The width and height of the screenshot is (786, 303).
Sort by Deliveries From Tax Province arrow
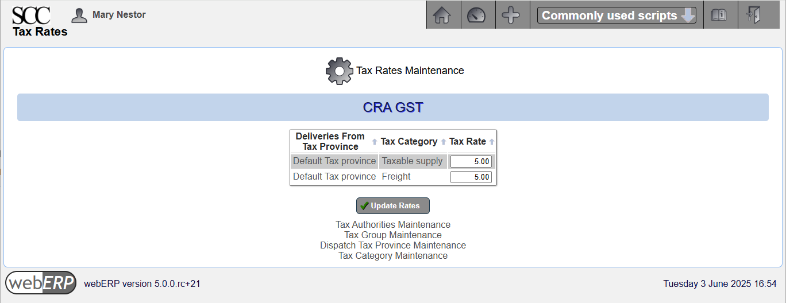click(x=374, y=142)
